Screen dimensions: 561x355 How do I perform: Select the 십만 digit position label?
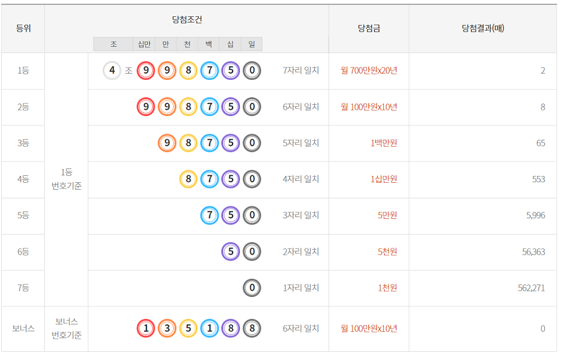144,44
